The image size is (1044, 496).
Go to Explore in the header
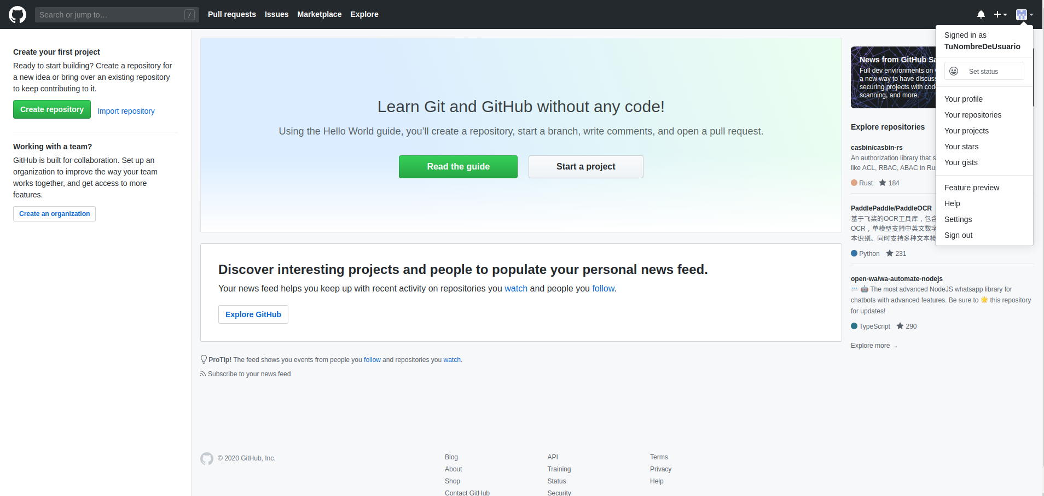364,14
